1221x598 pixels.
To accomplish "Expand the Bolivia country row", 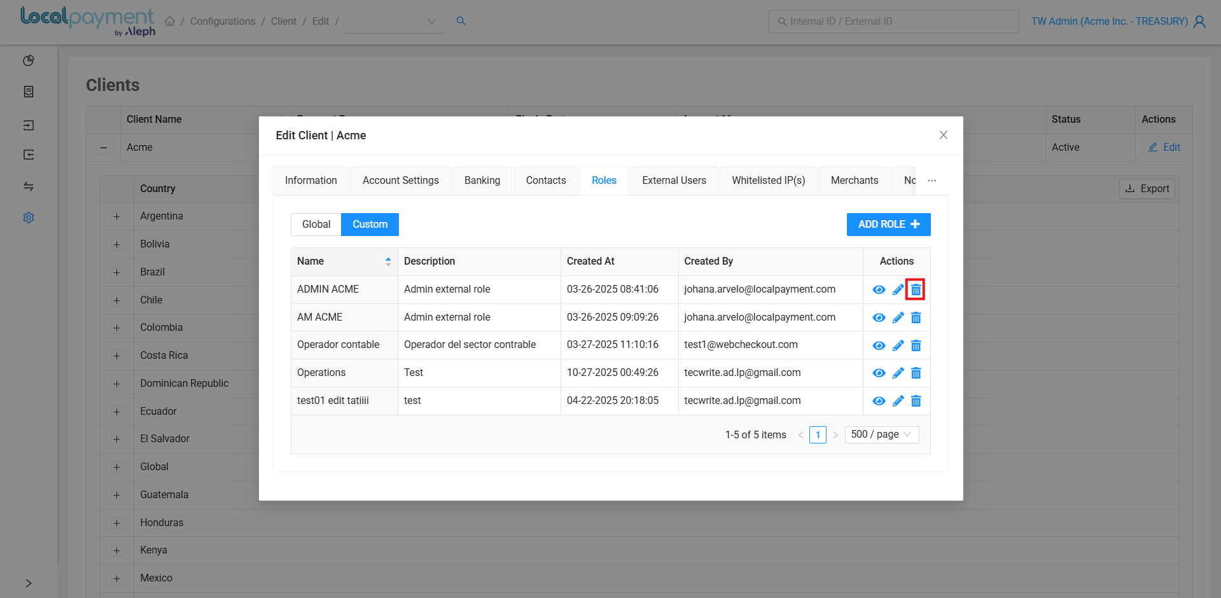I will click(x=116, y=245).
